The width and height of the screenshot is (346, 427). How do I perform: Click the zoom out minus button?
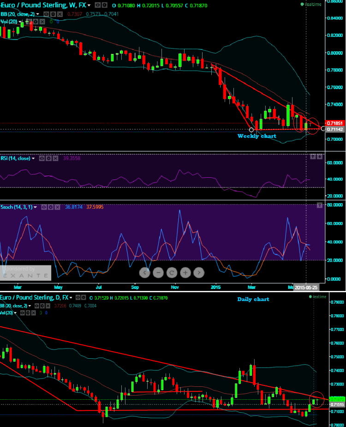coord(158,273)
